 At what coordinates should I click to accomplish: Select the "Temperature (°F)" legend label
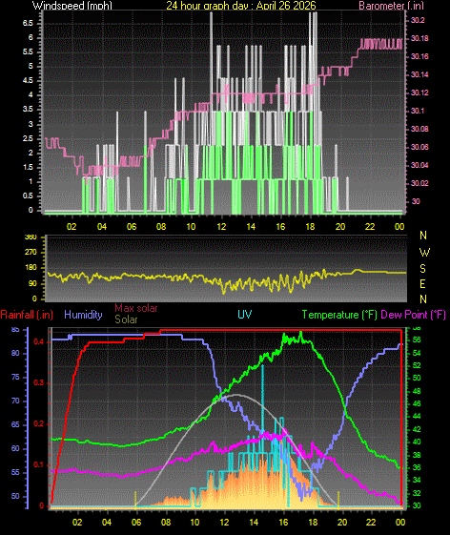coord(339,315)
